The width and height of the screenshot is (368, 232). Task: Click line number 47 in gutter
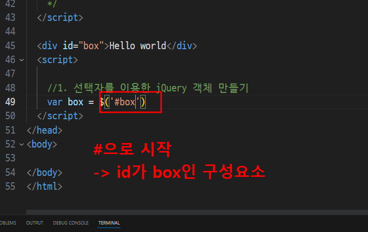pyautogui.click(x=10, y=74)
